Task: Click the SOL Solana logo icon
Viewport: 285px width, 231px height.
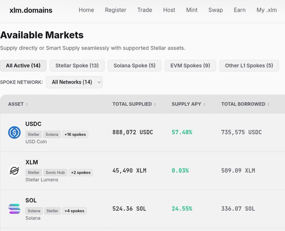Action: pyautogui.click(x=14, y=209)
